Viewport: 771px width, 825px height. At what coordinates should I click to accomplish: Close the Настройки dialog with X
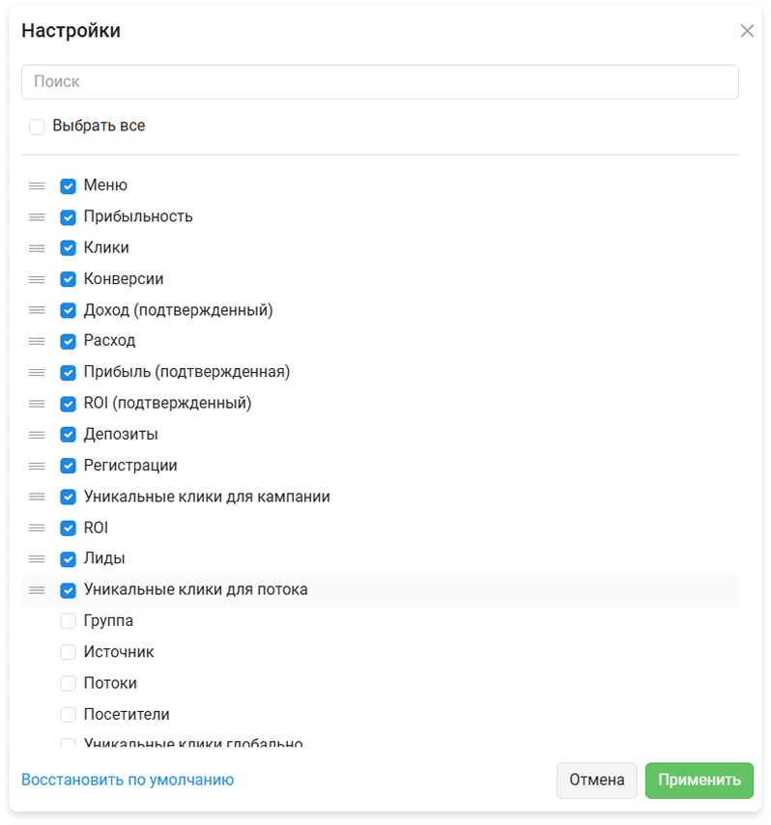tap(747, 31)
